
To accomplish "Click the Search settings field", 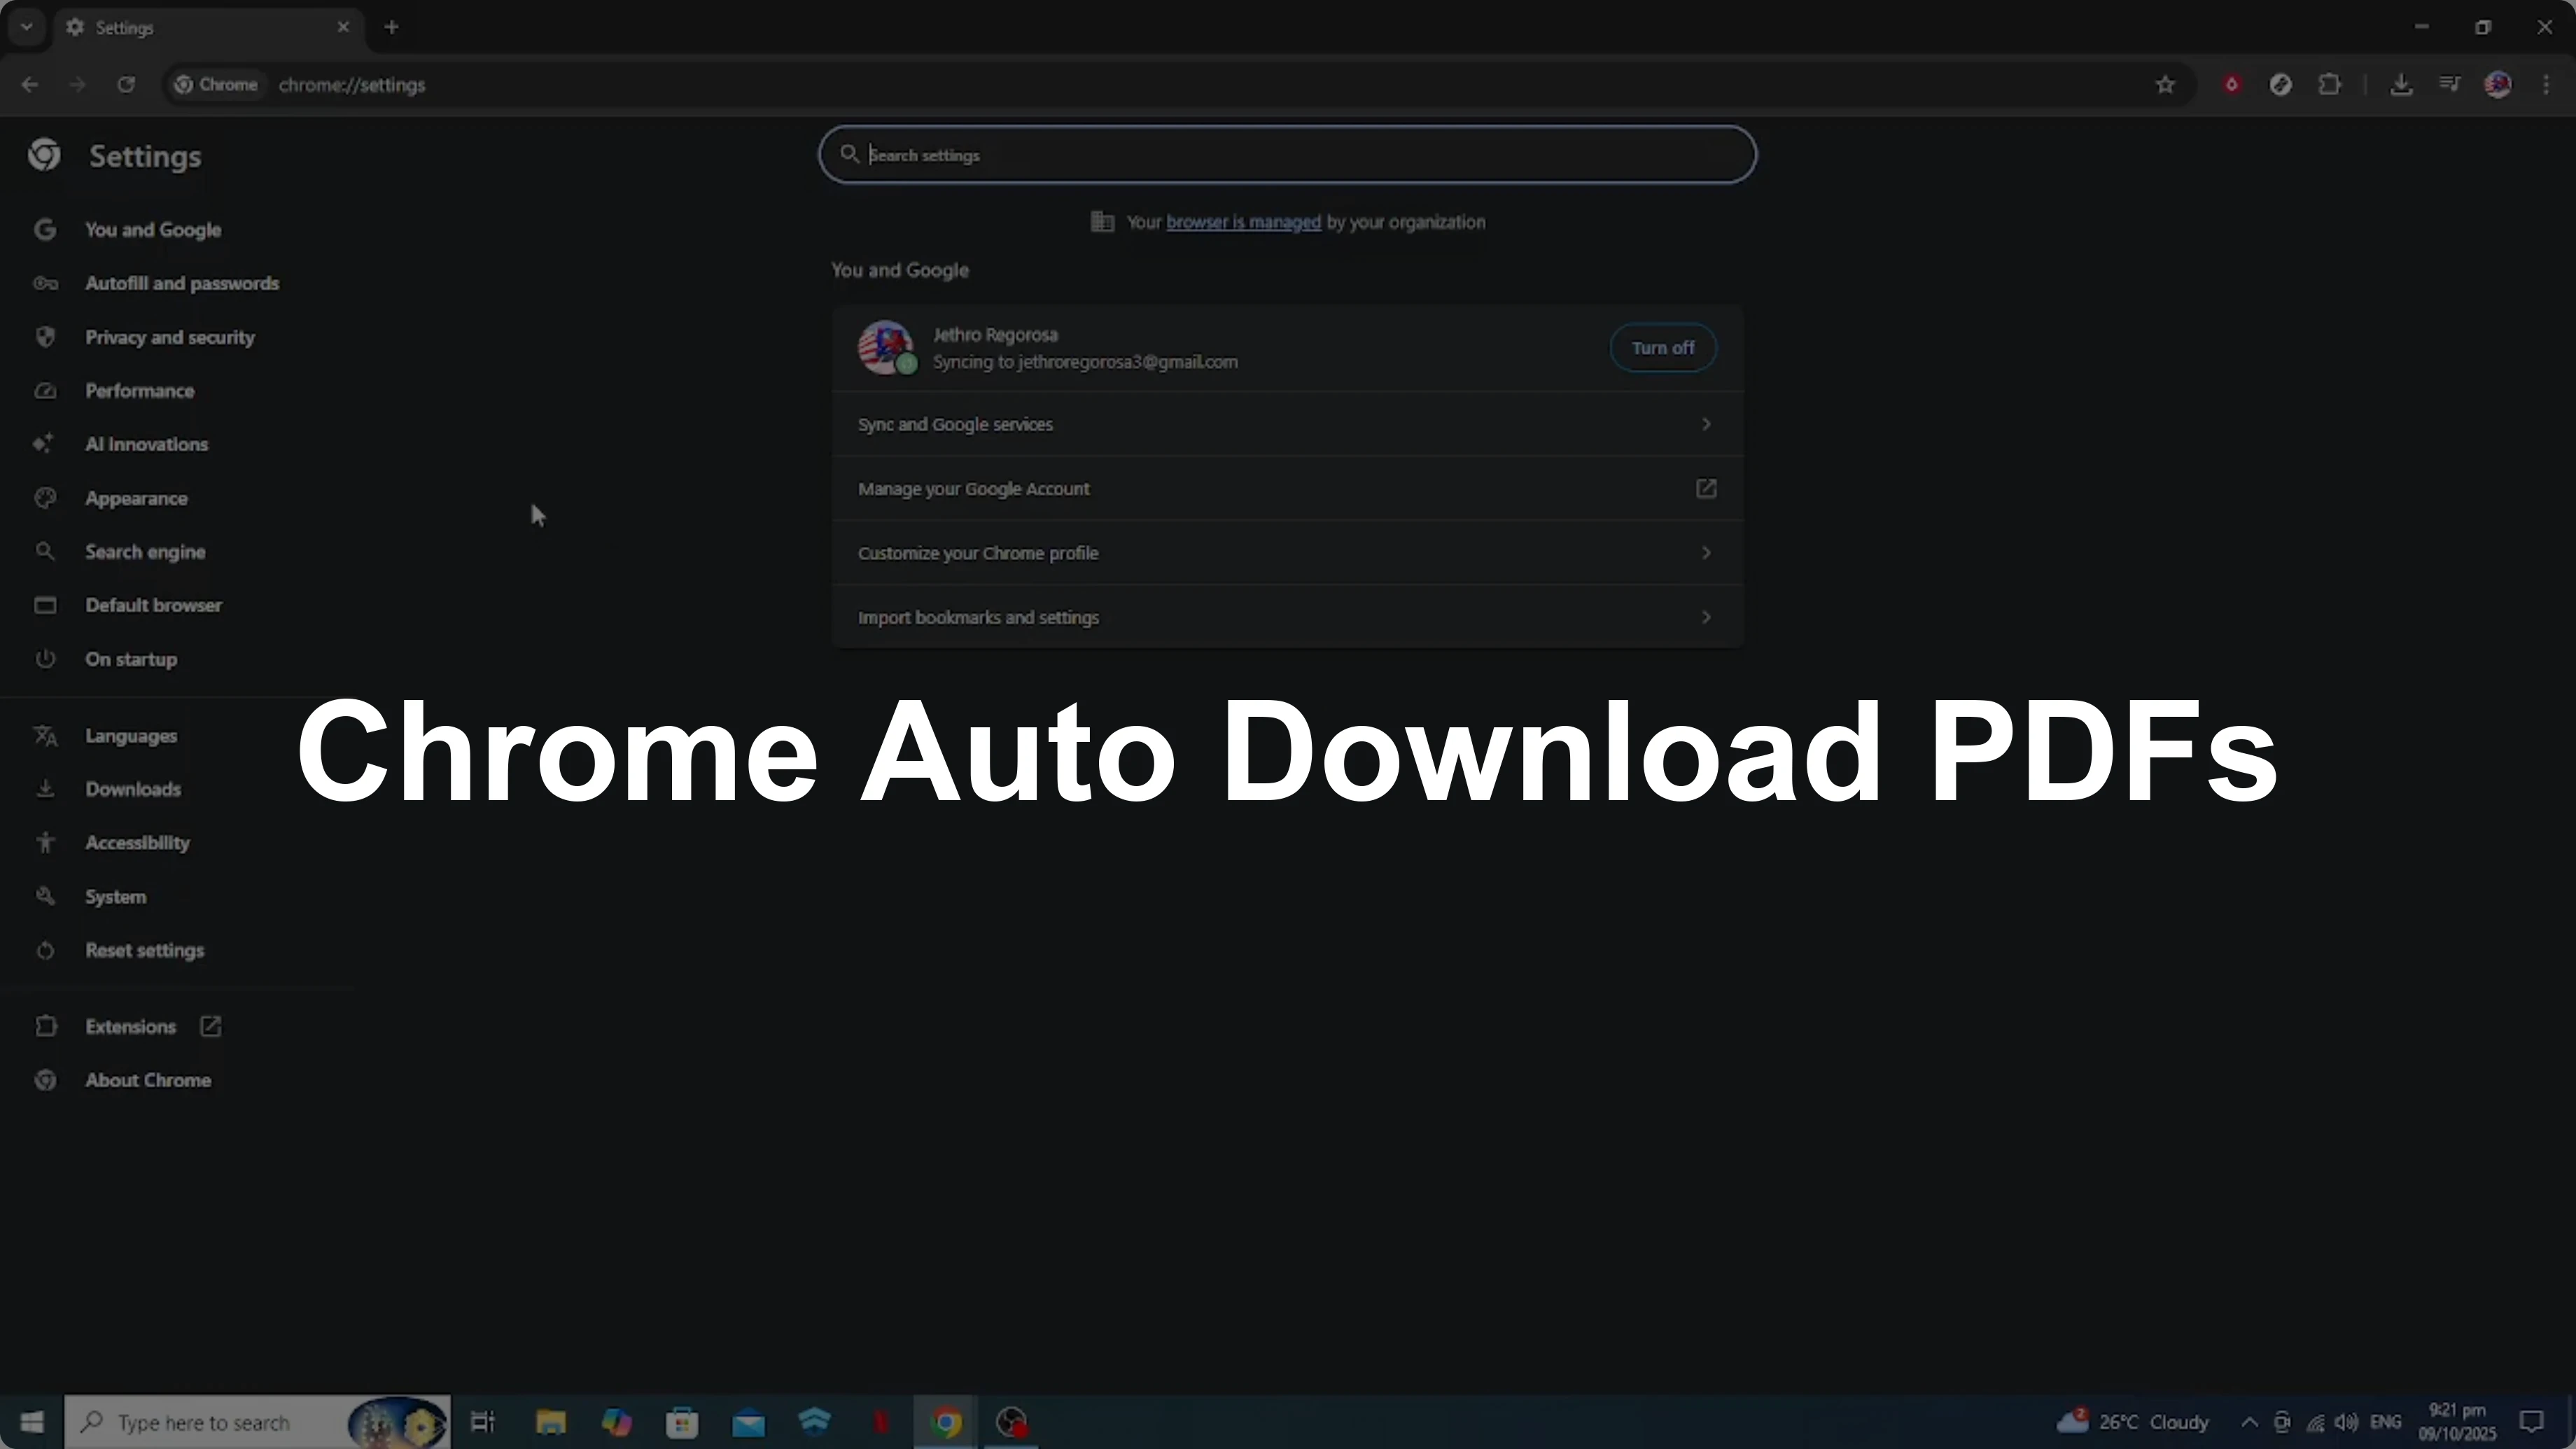I will (1286, 155).
